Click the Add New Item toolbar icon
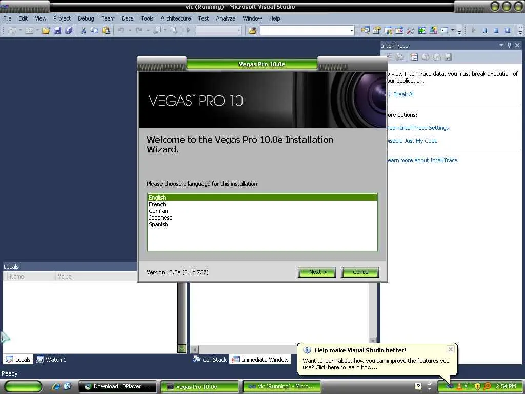Screen dimensions: 525x394 pos(29,30)
